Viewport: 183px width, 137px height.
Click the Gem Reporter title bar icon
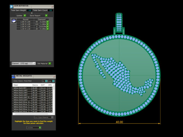coord(11,6)
